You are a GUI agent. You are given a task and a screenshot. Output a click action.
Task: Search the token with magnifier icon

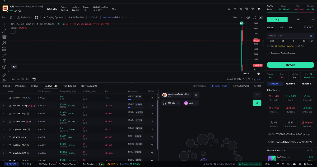pos(20,11)
